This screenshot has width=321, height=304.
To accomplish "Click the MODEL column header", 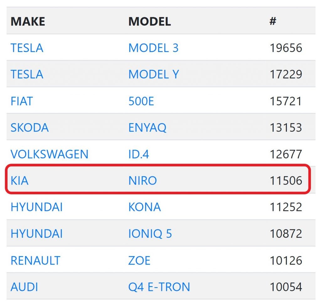I will pyautogui.click(x=150, y=21).
